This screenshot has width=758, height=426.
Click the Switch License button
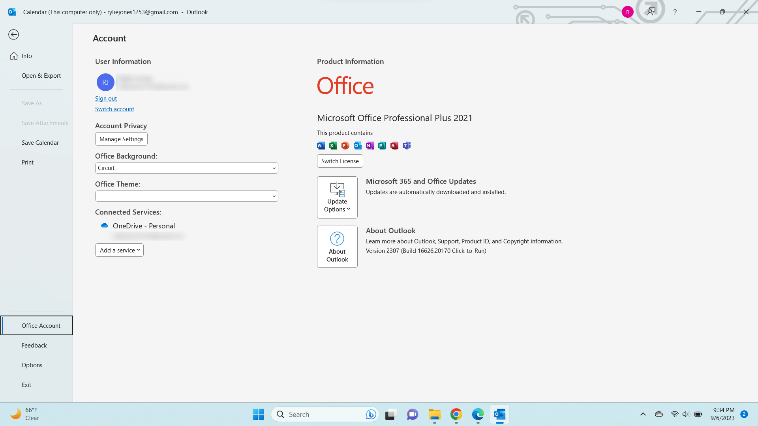(x=340, y=161)
